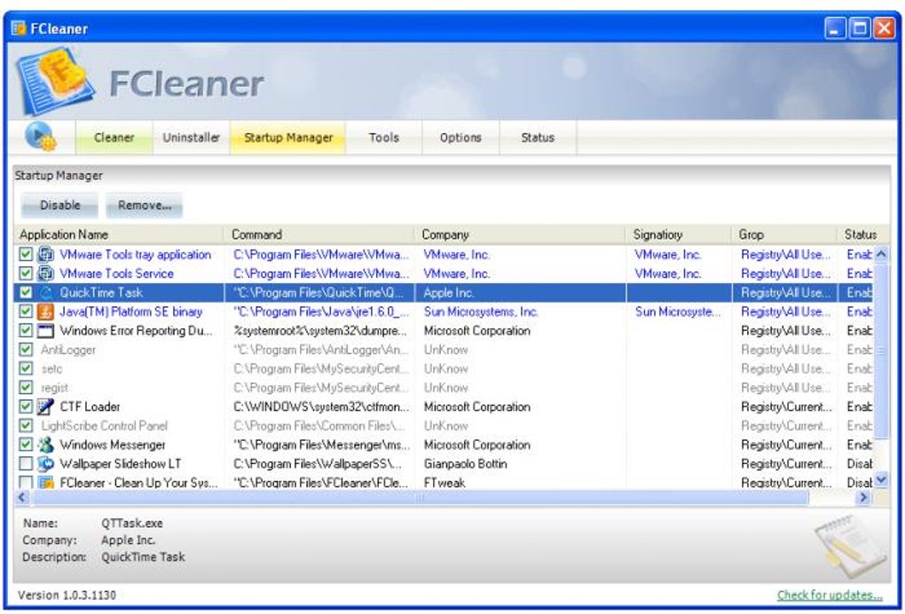Sort by Application Name column header
This screenshot has width=905, height=614.
pos(118,234)
